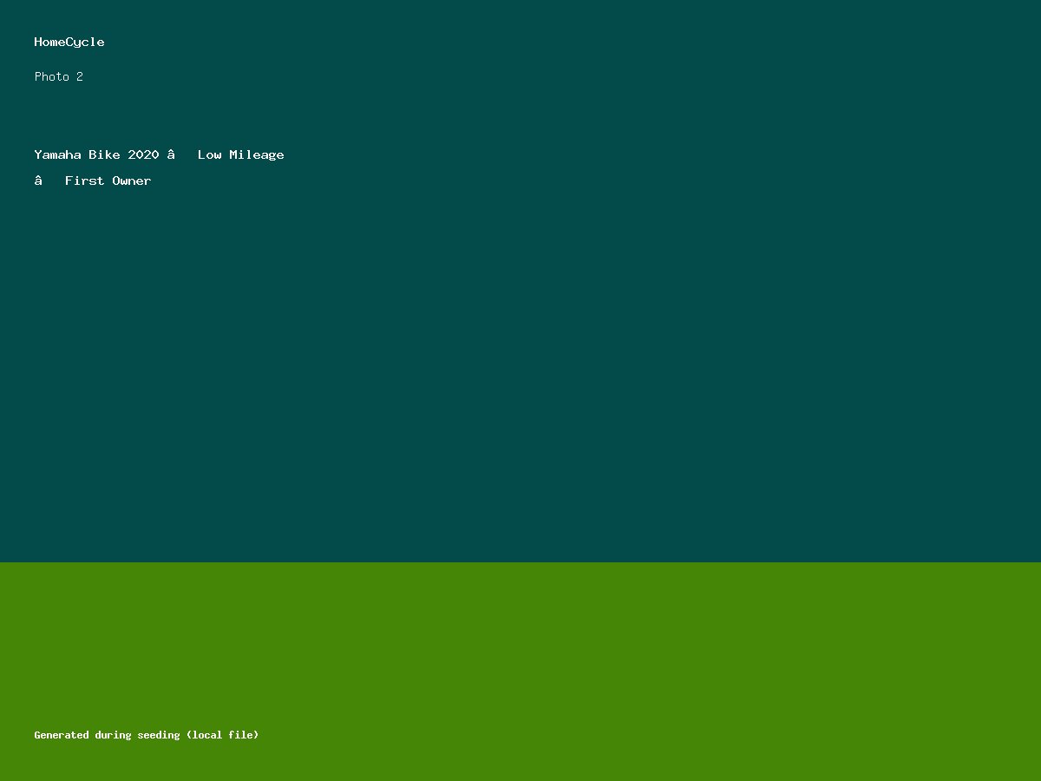The image size is (1041, 781).
Task: Click the â character after 2020
Action: point(171,154)
